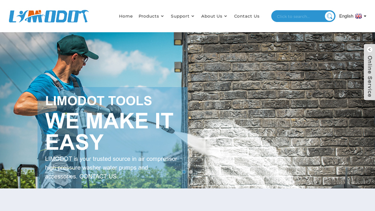Click the search magnifier icon
Image resolution: width=375 pixels, height=211 pixels.
pos(330,16)
